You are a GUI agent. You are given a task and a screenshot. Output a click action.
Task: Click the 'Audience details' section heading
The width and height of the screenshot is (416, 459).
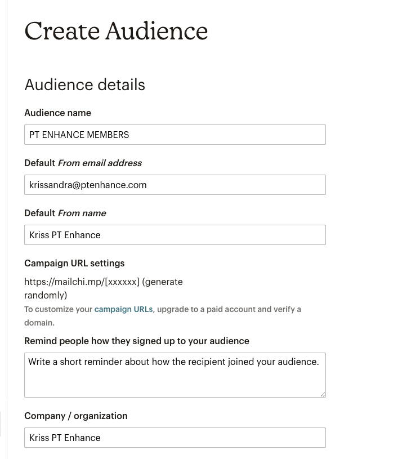85,85
